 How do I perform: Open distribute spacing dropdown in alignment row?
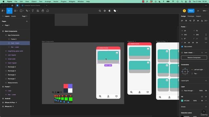pos(206,21)
